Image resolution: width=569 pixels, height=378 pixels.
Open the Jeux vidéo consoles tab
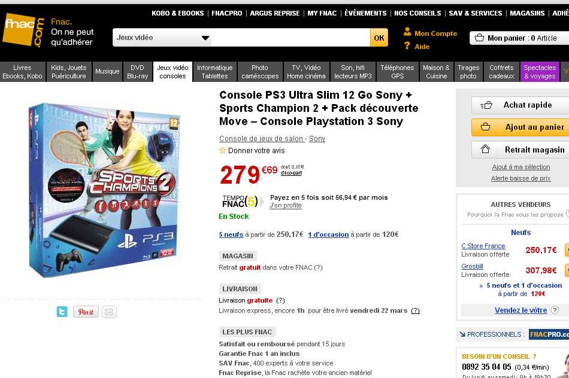(x=172, y=72)
